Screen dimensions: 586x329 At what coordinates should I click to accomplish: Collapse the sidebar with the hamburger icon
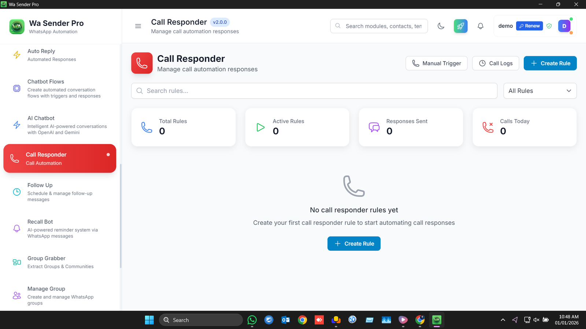pyautogui.click(x=138, y=26)
